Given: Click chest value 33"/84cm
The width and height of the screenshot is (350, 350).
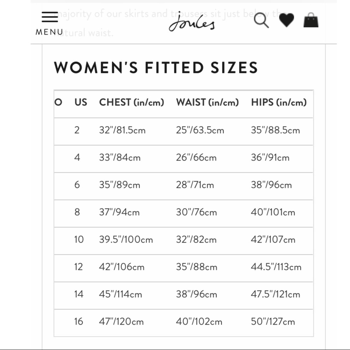Looking at the screenshot, I should tap(120, 157).
